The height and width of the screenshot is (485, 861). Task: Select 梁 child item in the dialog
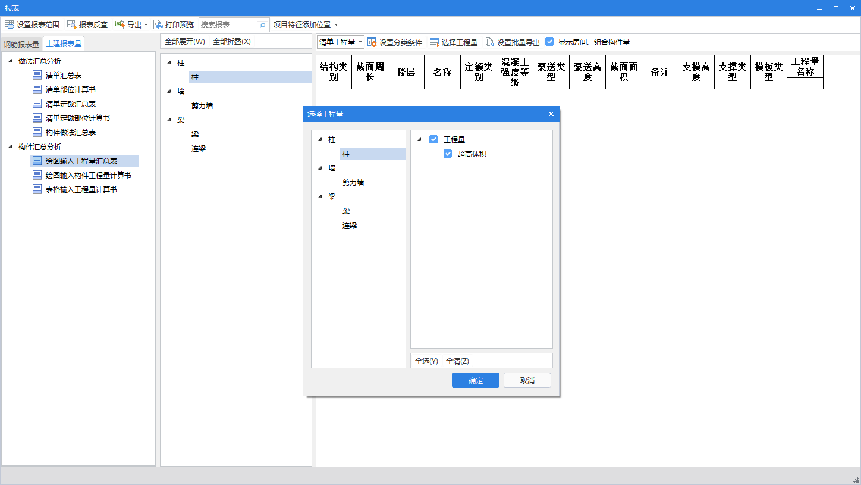click(346, 211)
